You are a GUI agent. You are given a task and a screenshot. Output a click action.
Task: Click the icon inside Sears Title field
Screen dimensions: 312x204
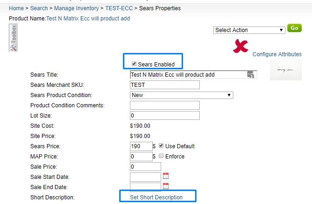251,74
